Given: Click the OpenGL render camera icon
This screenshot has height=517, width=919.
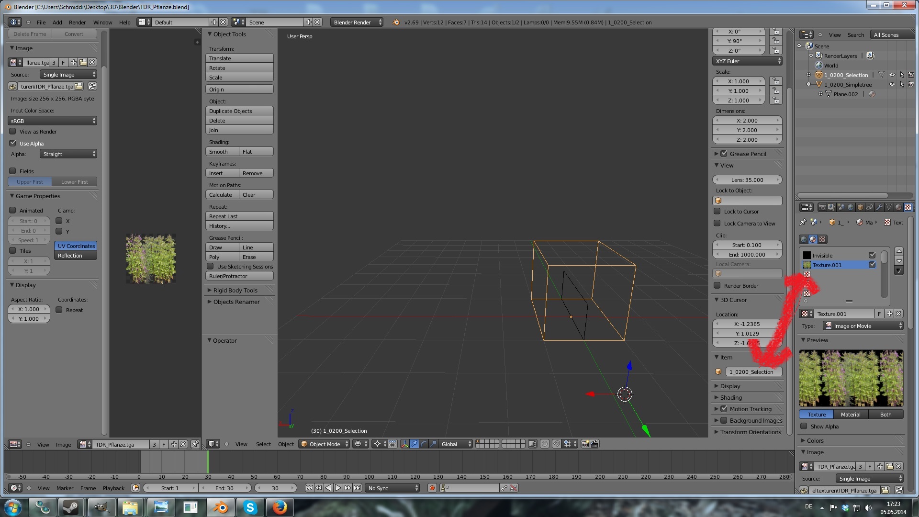Looking at the screenshot, I should tap(585, 444).
